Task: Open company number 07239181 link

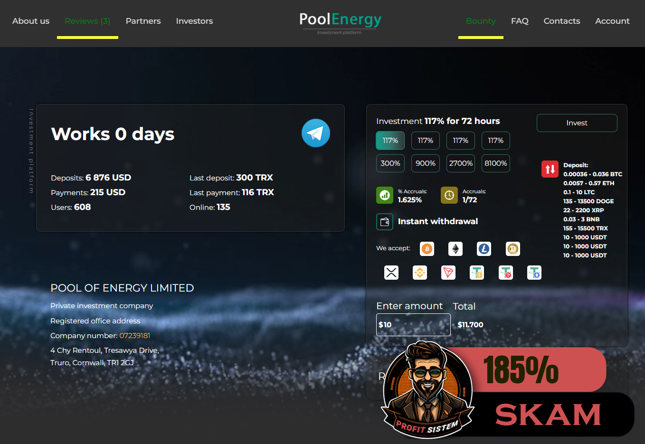Action: pos(134,336)
